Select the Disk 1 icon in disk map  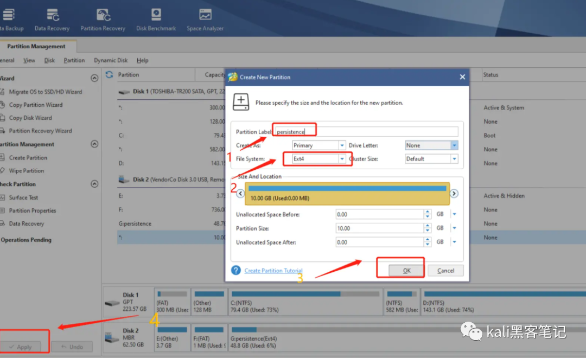[112, 303]
